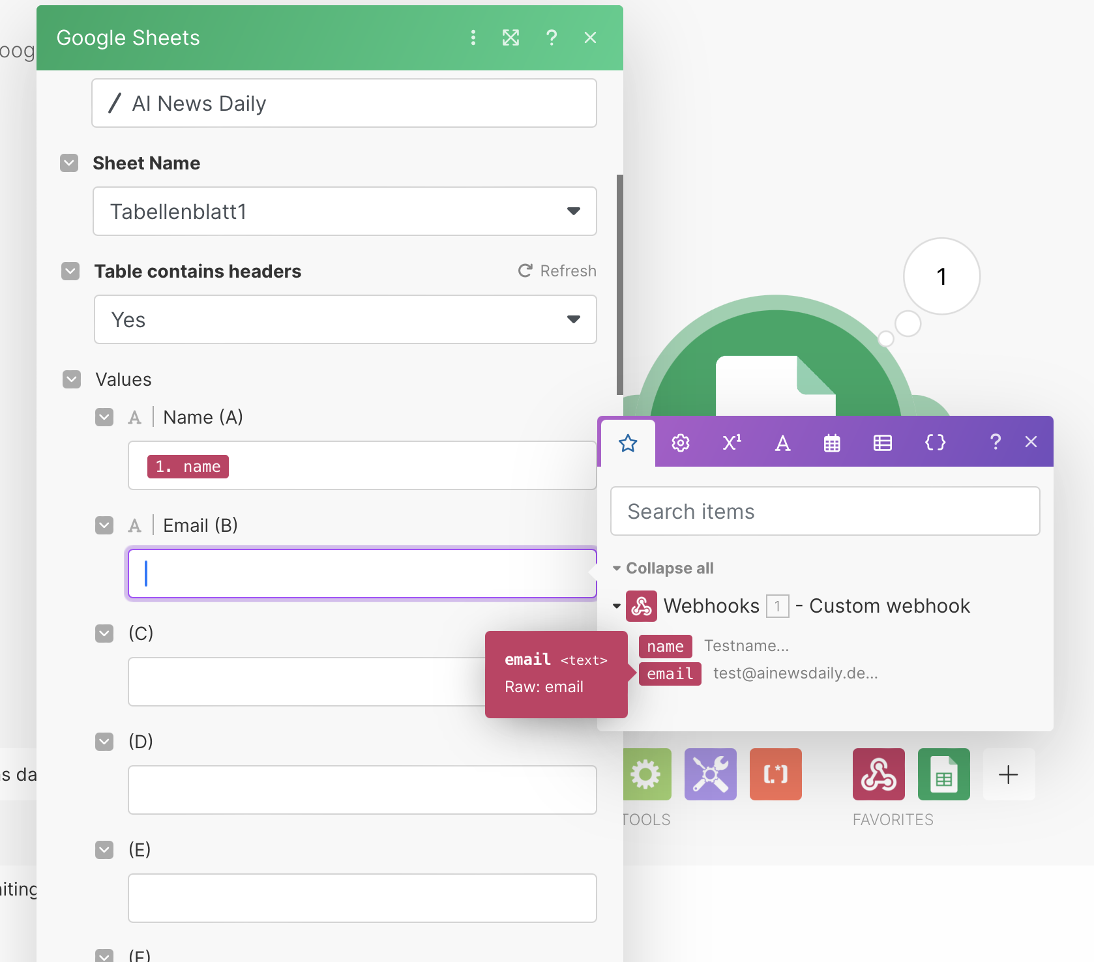Open the green gear Flow control tool
The image size is (1094, 962).
pyautogui.click(x=646, y=774)
